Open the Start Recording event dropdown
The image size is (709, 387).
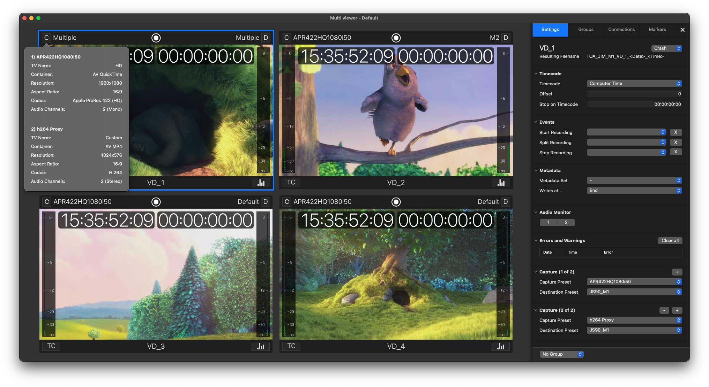[x=626, y=132]
